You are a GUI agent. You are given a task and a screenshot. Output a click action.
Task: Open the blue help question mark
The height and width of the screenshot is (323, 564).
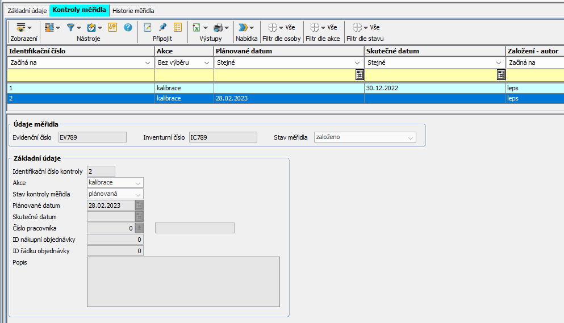pyautogui.click(x=128, y=27)
